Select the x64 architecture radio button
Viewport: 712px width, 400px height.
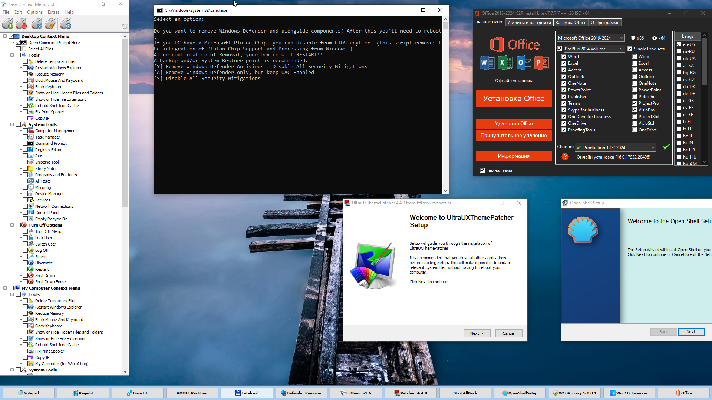click(655, 38)
